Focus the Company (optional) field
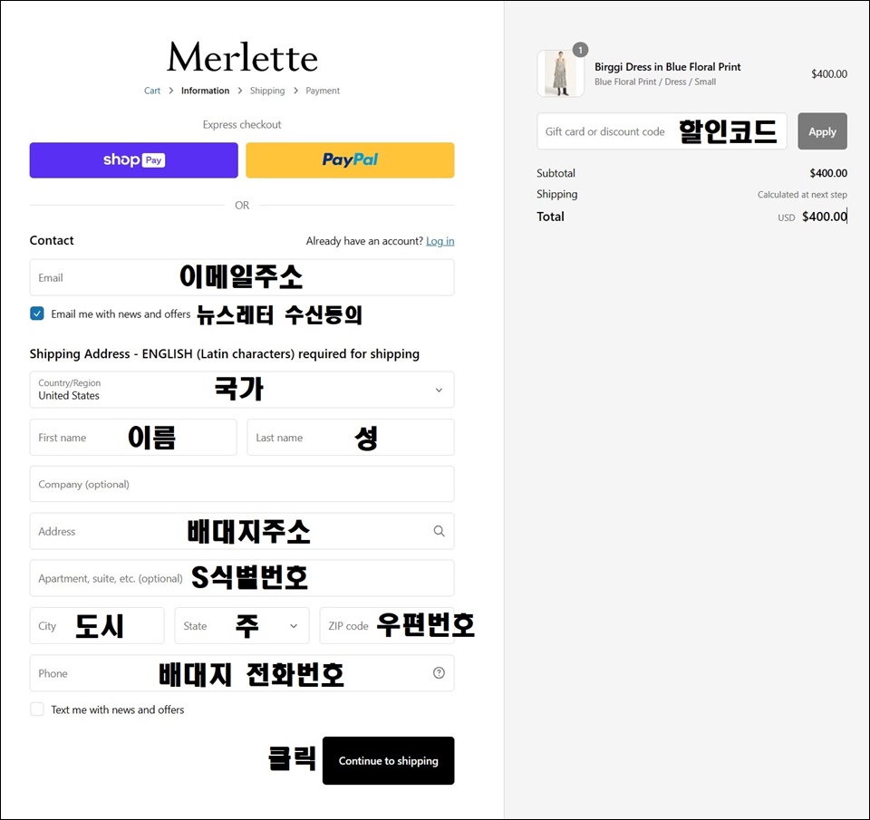The height and width of the screenshot is (820, 870). pos(242,484)
